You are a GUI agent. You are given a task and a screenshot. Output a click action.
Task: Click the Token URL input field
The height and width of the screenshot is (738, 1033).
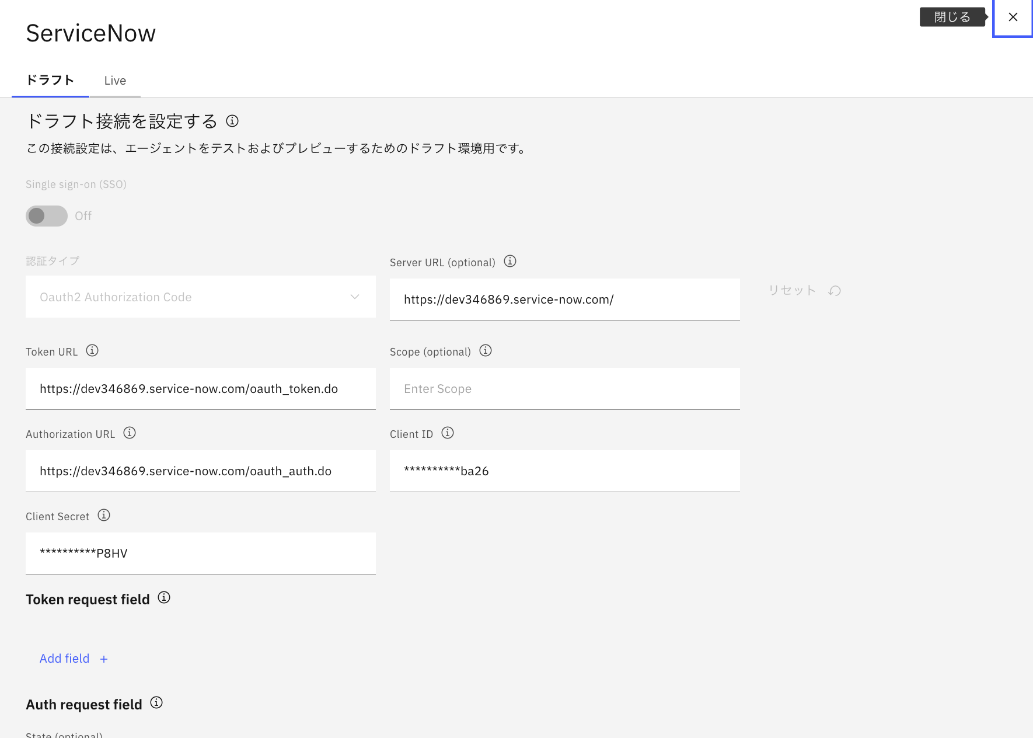[x=200, y=388]
